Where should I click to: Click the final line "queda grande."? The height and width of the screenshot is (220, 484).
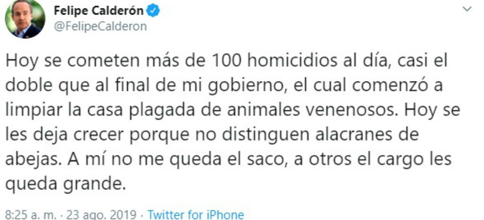click(x=66, y=183)
